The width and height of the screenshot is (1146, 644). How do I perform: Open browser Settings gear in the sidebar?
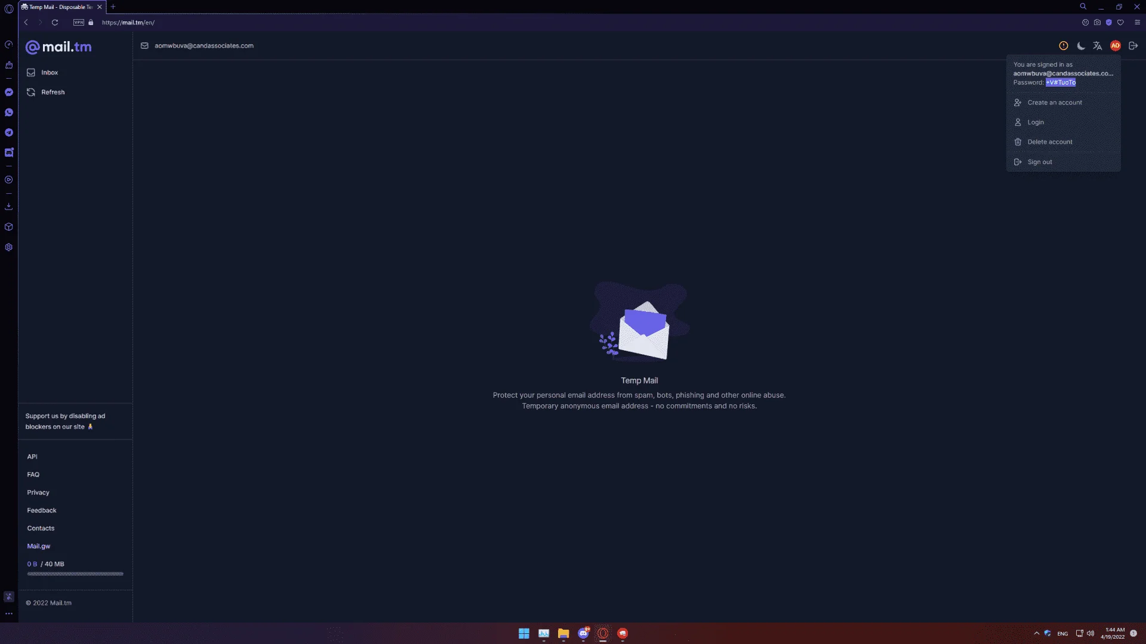(x=9, y=247)
